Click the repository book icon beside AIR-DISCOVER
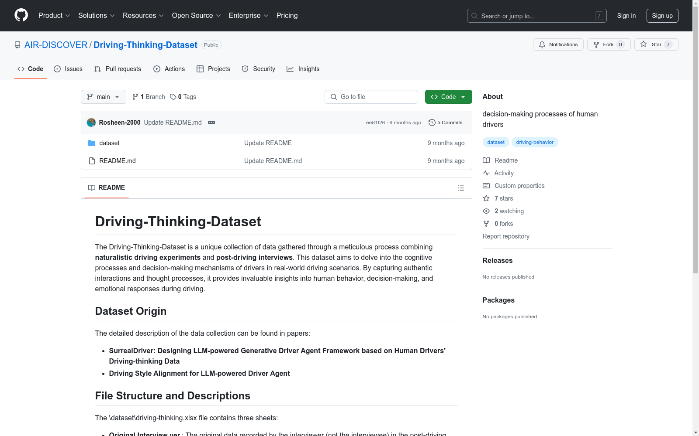 coord(17,45)
